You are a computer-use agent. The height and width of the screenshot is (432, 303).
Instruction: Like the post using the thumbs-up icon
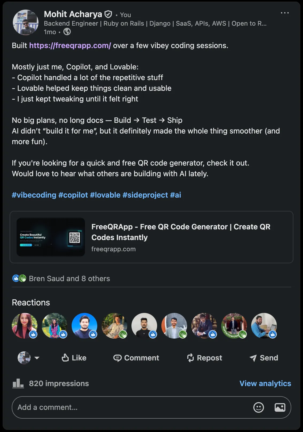[65, 358]
